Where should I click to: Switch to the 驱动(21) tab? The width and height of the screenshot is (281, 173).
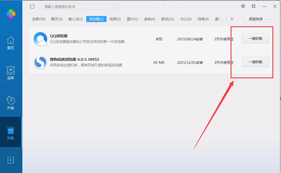pos(168,19)
